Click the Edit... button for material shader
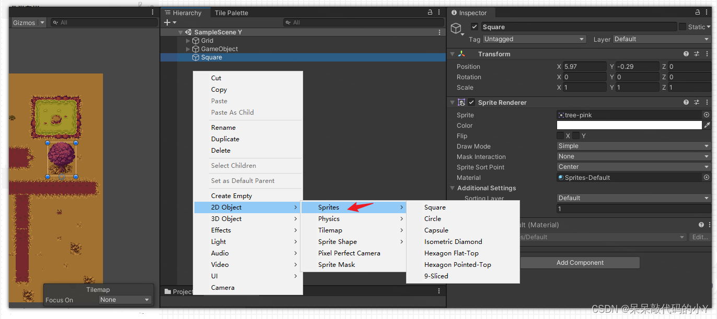The height and width of the screenshot is (319, 717). point(700,237)
